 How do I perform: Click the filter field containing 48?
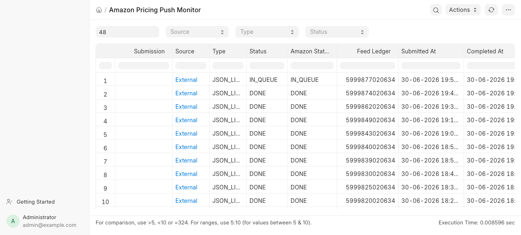(x=127, y=32)
